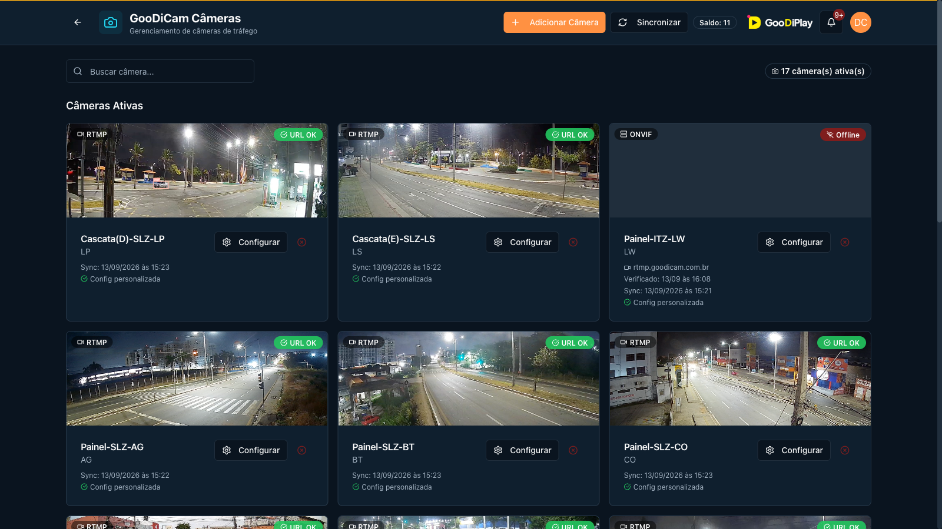Go back using the arrow icon
The height and width of the screenshot is (529, 942).
[78, 22]
